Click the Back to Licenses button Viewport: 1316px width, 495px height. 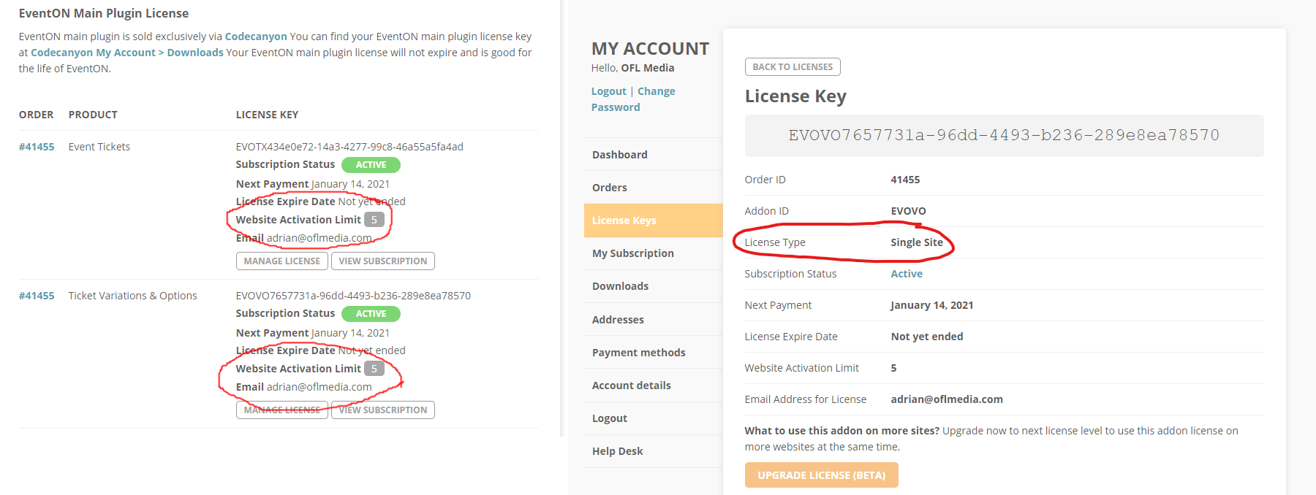[x=793, y=67]
